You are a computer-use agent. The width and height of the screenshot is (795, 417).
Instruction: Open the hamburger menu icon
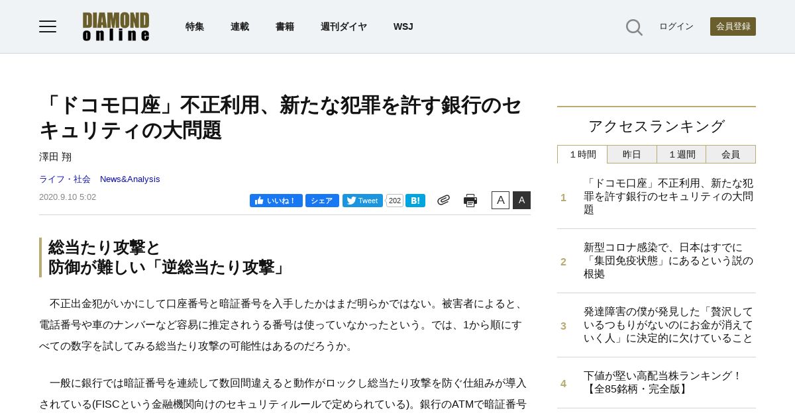coord(48,26)
